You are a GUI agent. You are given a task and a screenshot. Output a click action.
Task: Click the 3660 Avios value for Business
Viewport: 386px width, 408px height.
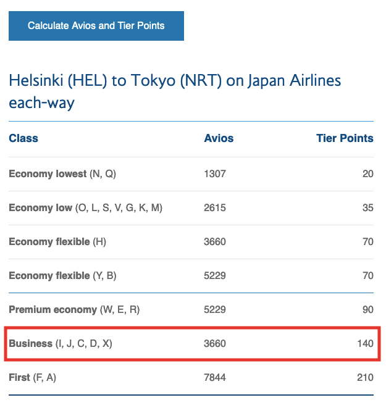coord(215,344)
